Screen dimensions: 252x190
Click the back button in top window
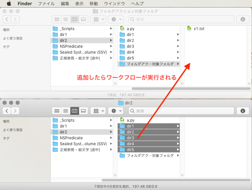click(7, 19)
